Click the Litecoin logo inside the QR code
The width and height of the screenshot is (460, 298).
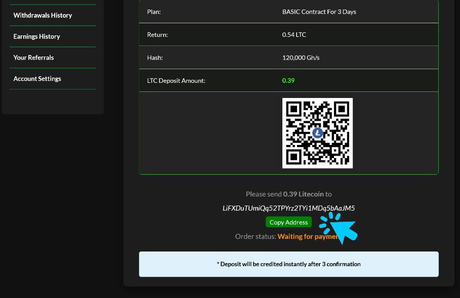[317, 133]
